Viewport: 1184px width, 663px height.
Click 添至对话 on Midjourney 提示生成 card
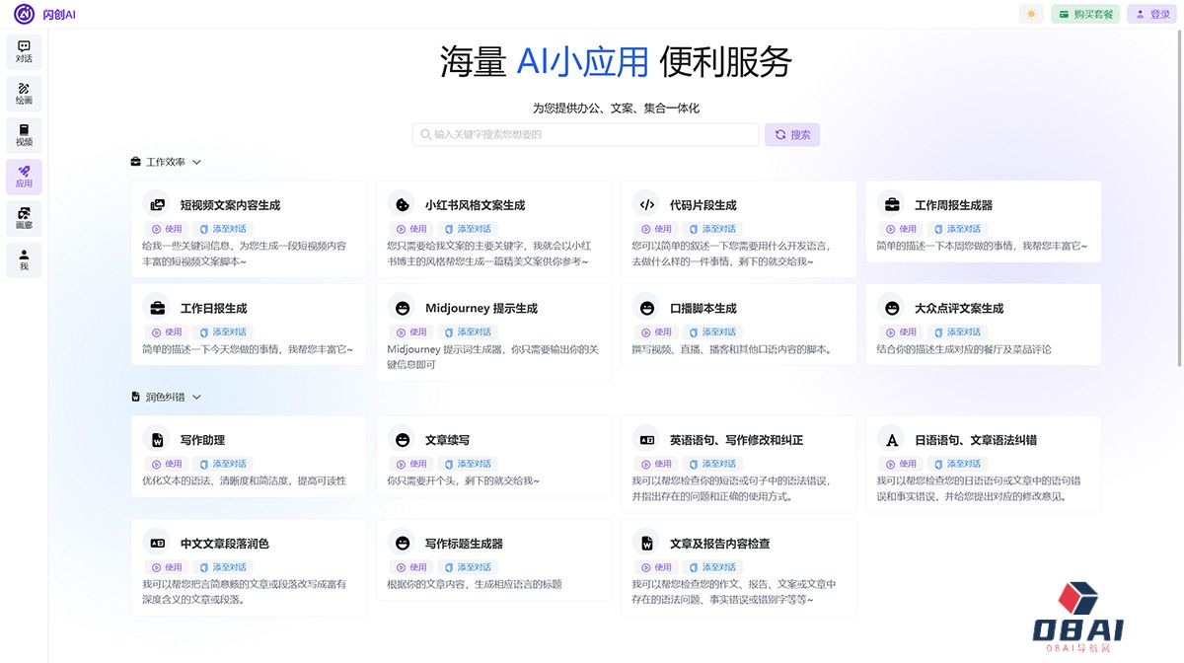(x=468, y=331)
